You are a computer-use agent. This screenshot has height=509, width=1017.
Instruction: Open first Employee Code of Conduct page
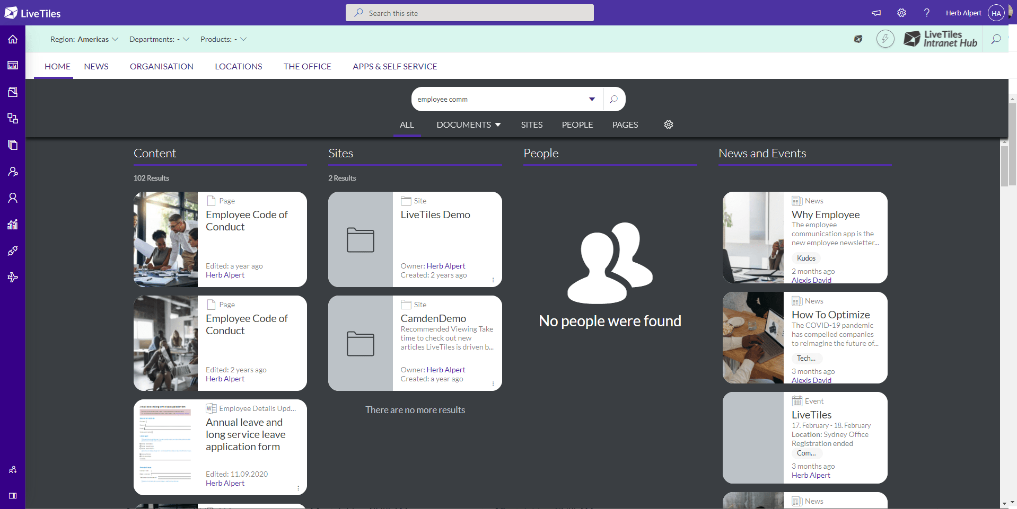(247, 221)
